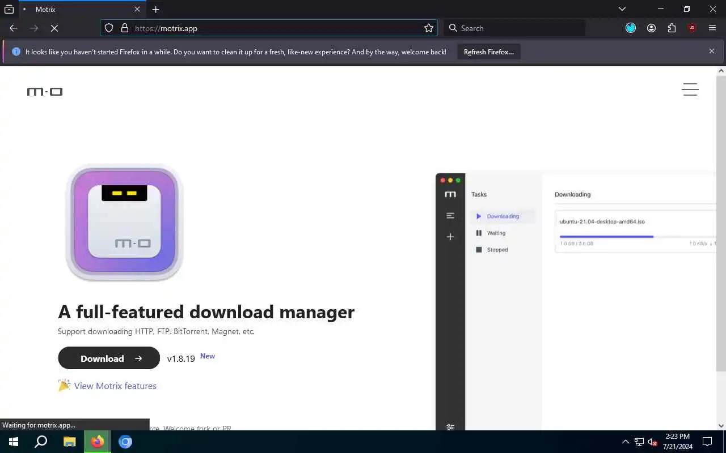
Task: Open the blue circular extension icon
Action: pyautogui.click(x=631, y=28)
